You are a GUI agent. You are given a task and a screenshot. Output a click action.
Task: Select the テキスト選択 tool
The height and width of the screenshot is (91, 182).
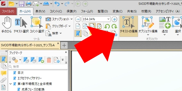point(21,25)
